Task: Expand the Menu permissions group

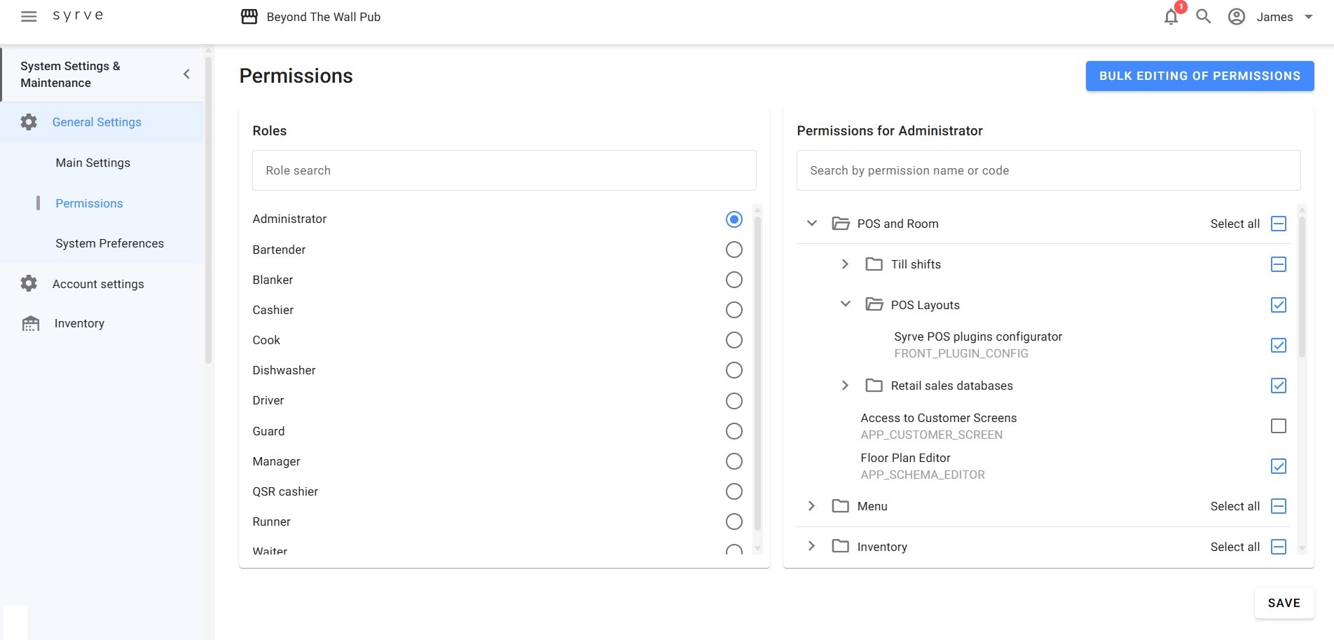Action: (811, 506)
